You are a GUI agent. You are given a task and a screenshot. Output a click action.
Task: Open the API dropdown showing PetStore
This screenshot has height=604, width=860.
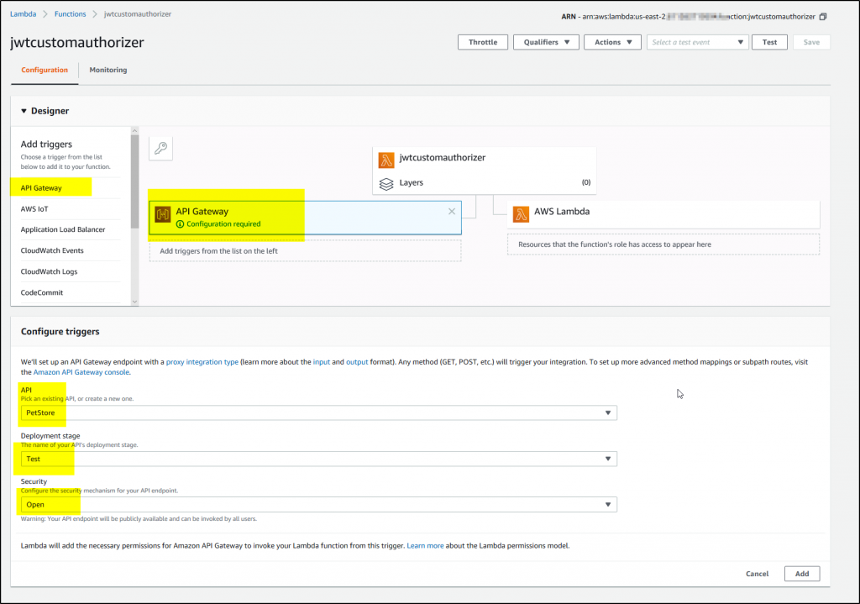click(608, 412)
